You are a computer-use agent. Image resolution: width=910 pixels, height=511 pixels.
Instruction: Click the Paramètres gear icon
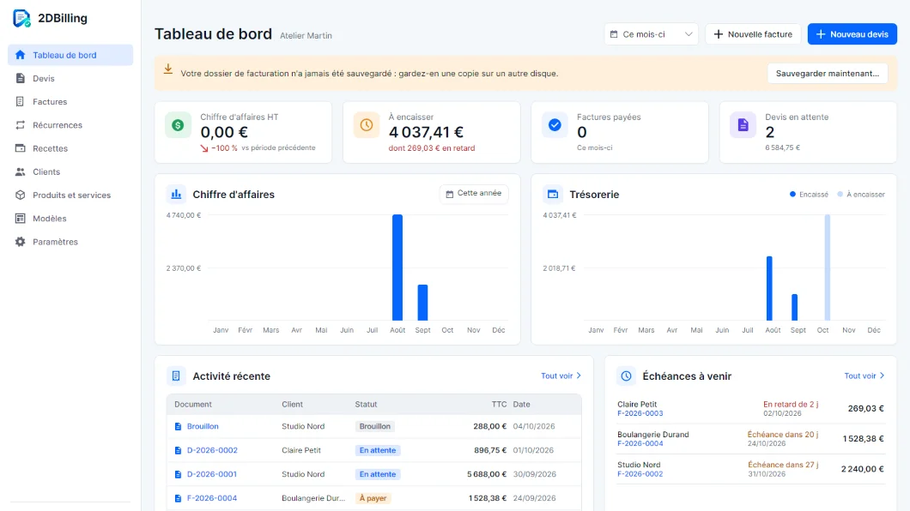click(x=21, y=242)
